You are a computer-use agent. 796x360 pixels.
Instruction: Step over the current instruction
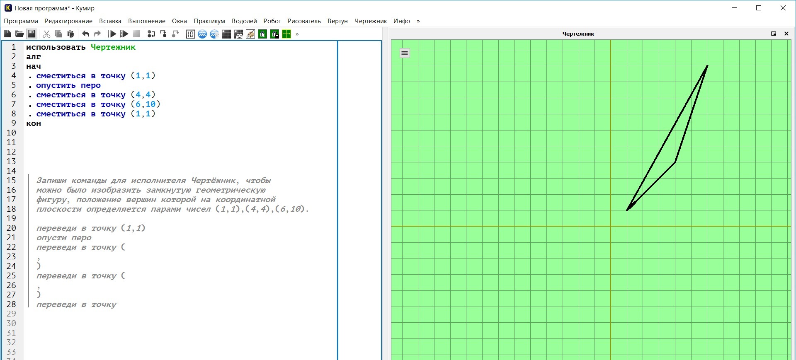(x=151, y=34)
